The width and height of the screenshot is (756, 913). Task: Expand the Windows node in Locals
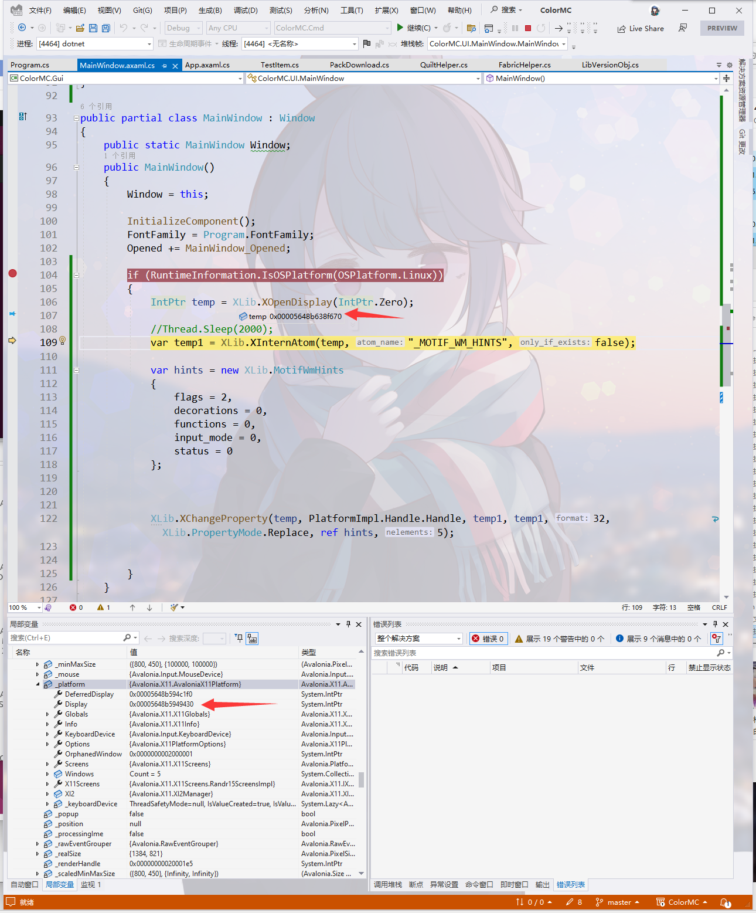(x=48, y=773)
